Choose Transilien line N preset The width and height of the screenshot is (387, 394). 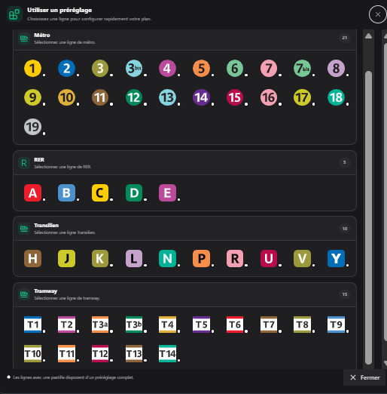coord(167,258)
